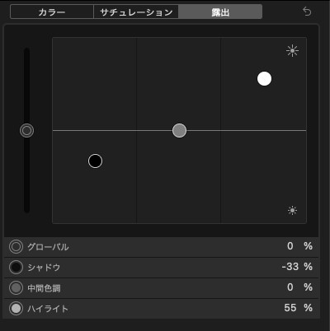The height and width of the screenshot is (331, 330).
Task: Select the white highlights puck
Action: [264, 79]
